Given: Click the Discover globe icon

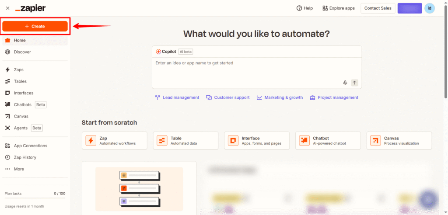Looking at the screenshot, I should pos(8,52).
